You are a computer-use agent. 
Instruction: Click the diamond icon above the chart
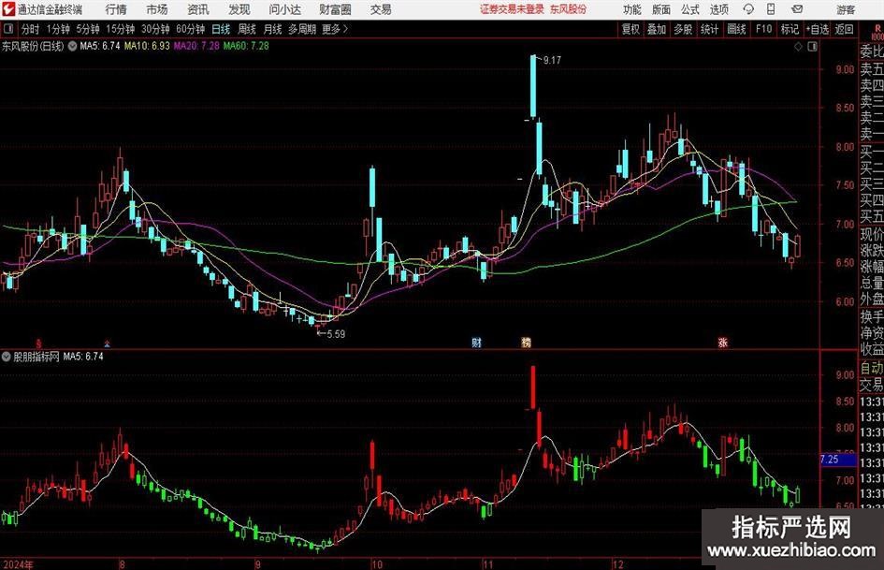798,47
